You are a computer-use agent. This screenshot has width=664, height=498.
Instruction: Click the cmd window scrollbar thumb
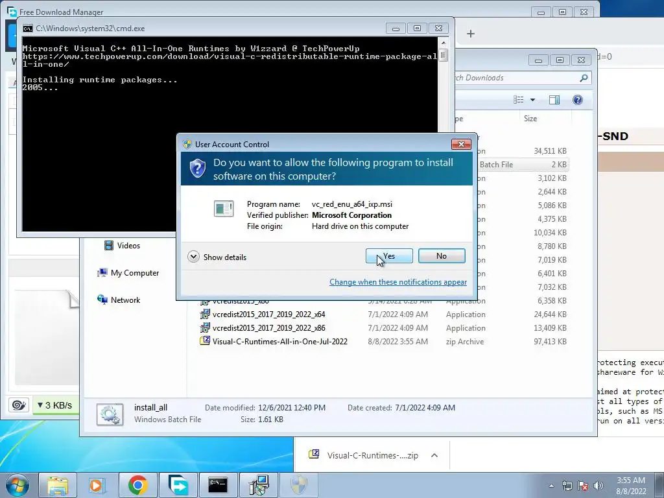point(443,56)
